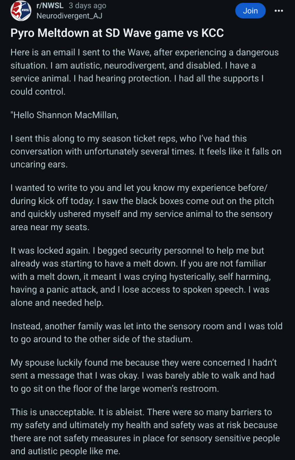Go to the r/NWSL subreddit link
Viewport: 295px width, 460px height.
click(50, 6)
